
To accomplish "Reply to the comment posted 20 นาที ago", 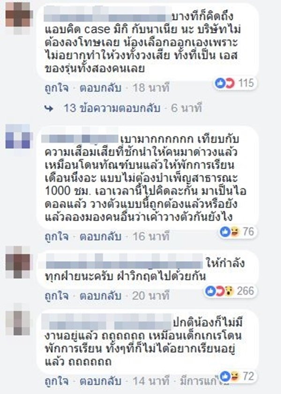I will [x=100, y=296].
